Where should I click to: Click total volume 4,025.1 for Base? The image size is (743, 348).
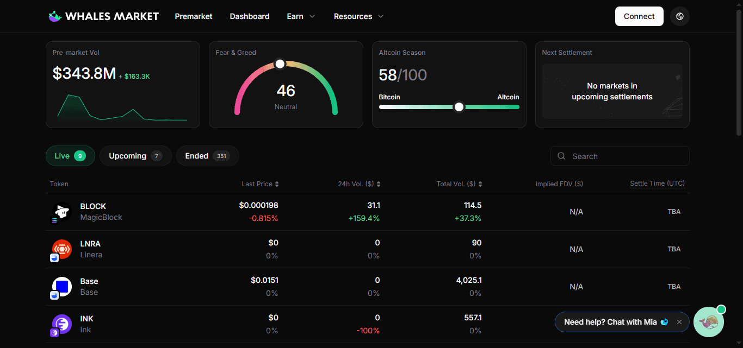click(x=469, y=280)
